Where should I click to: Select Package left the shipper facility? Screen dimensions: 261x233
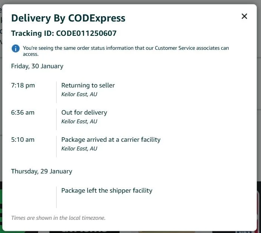coord(107,190)
